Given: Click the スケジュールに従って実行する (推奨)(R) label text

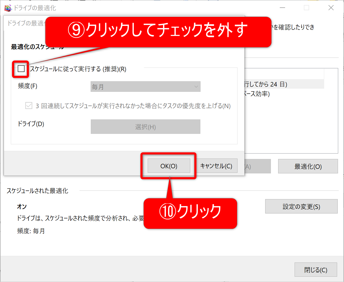Looking at the screenshot, I should coord(78,69).
